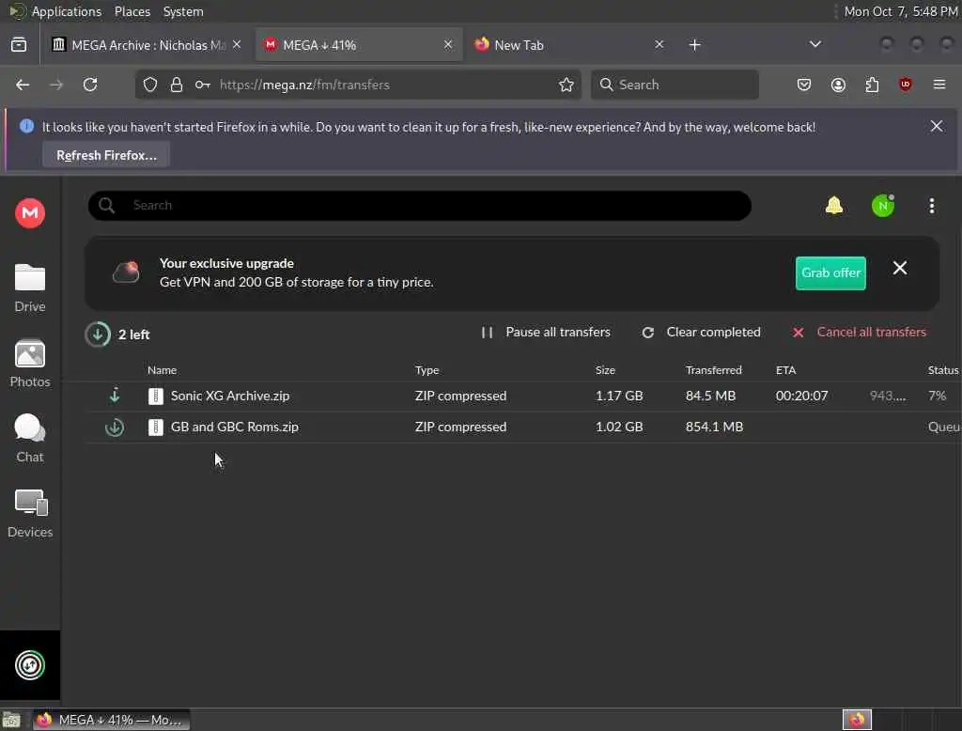Click the Name column header

[162, 370]
